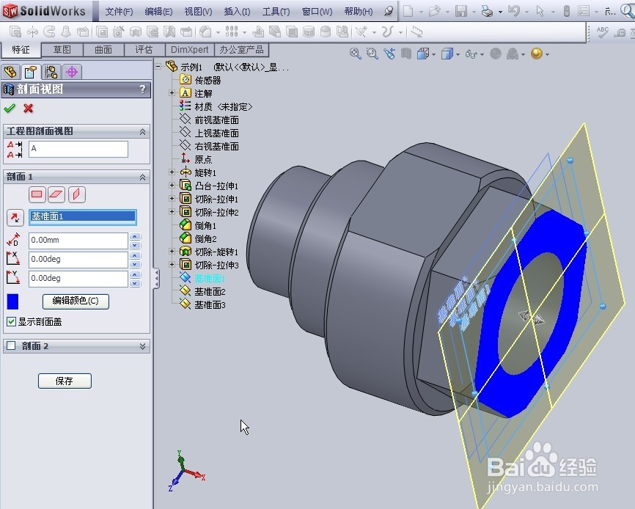The width and height of the screenshot is (635, 509).
Task: Click the Options list icon in top toolbar
Action: coord(584,11)
